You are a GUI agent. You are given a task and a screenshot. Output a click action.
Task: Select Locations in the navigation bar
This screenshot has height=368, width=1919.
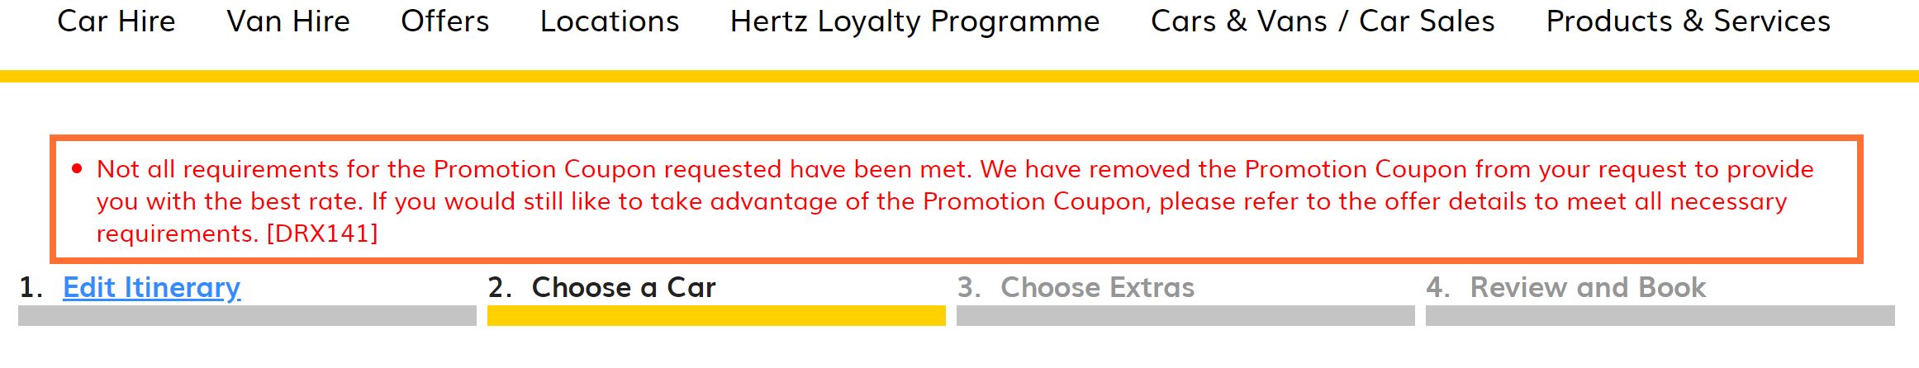pos(610,21)
